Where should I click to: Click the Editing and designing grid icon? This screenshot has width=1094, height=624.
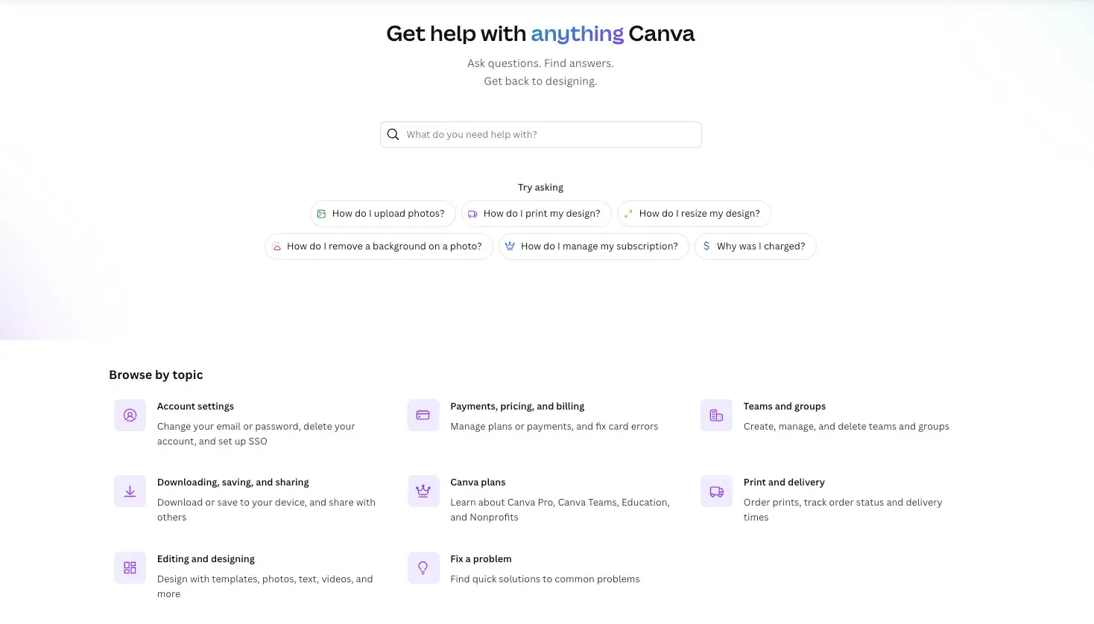[130, 567]
